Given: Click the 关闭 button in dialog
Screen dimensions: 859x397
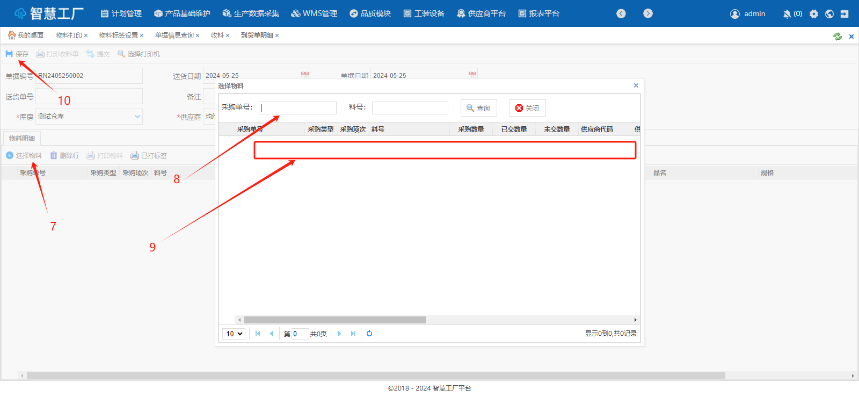Looking at the screenshot, I should pos(527,108).
